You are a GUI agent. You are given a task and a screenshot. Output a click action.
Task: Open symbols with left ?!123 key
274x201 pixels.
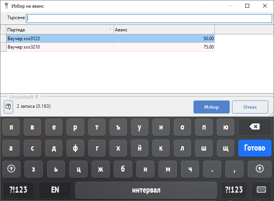pyautogui.click(x=18, y=190)
